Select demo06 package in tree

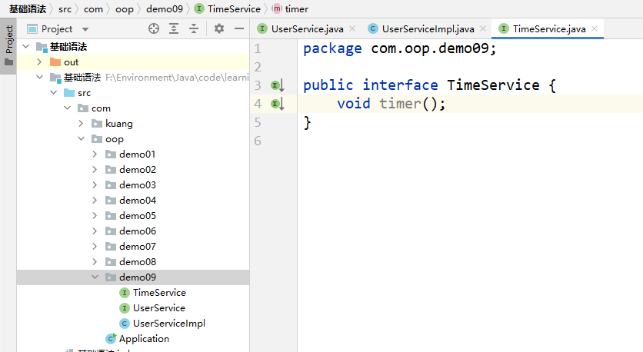tap(133, 231)
